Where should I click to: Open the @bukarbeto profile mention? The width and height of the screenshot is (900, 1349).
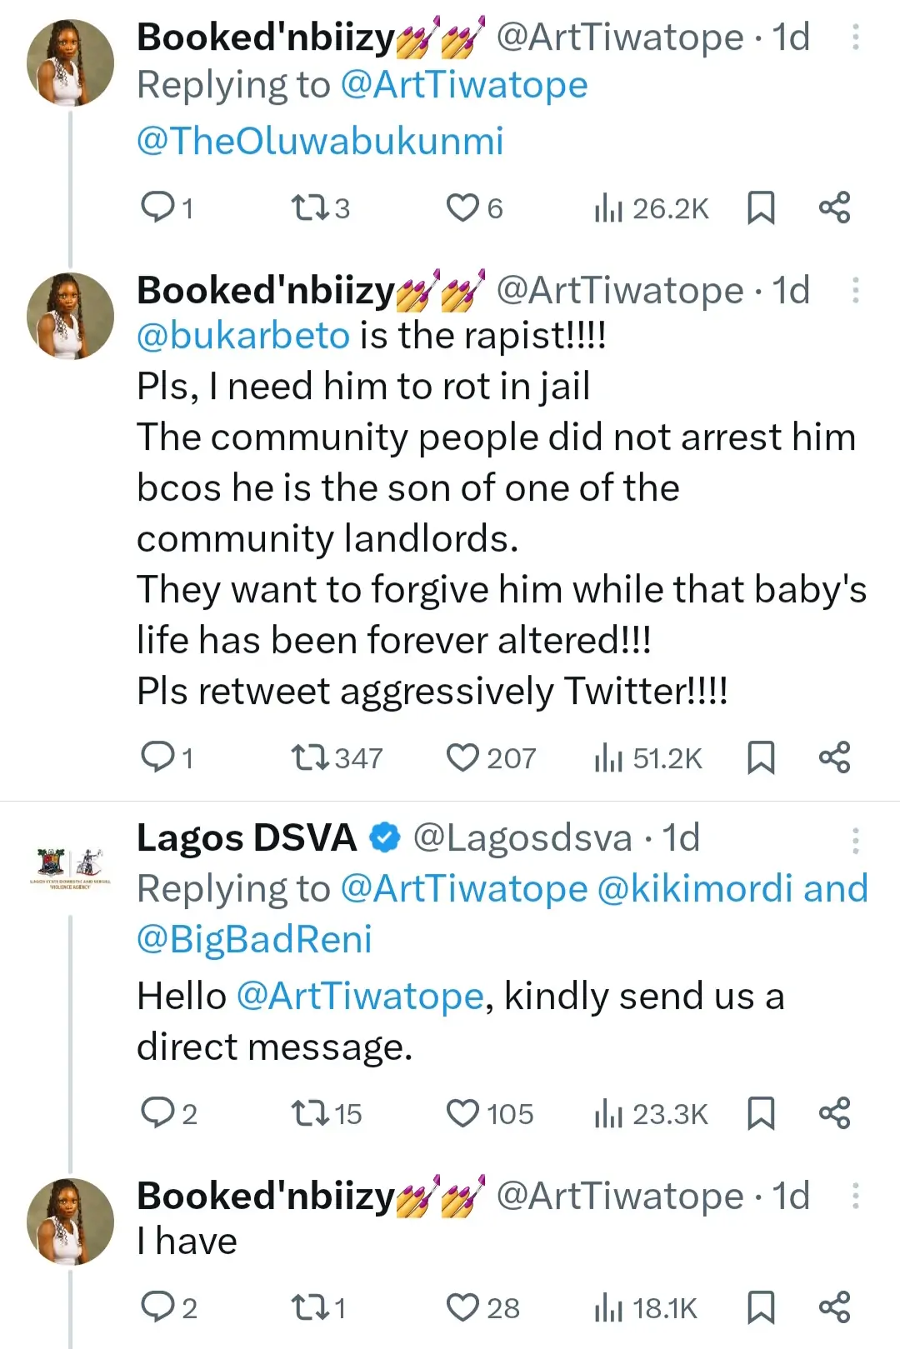coord(243,336)
